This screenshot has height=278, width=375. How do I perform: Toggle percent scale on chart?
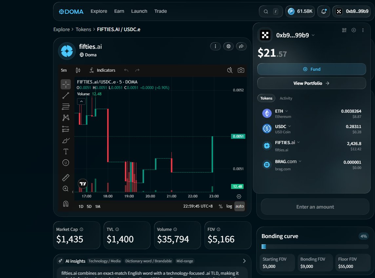221,206
